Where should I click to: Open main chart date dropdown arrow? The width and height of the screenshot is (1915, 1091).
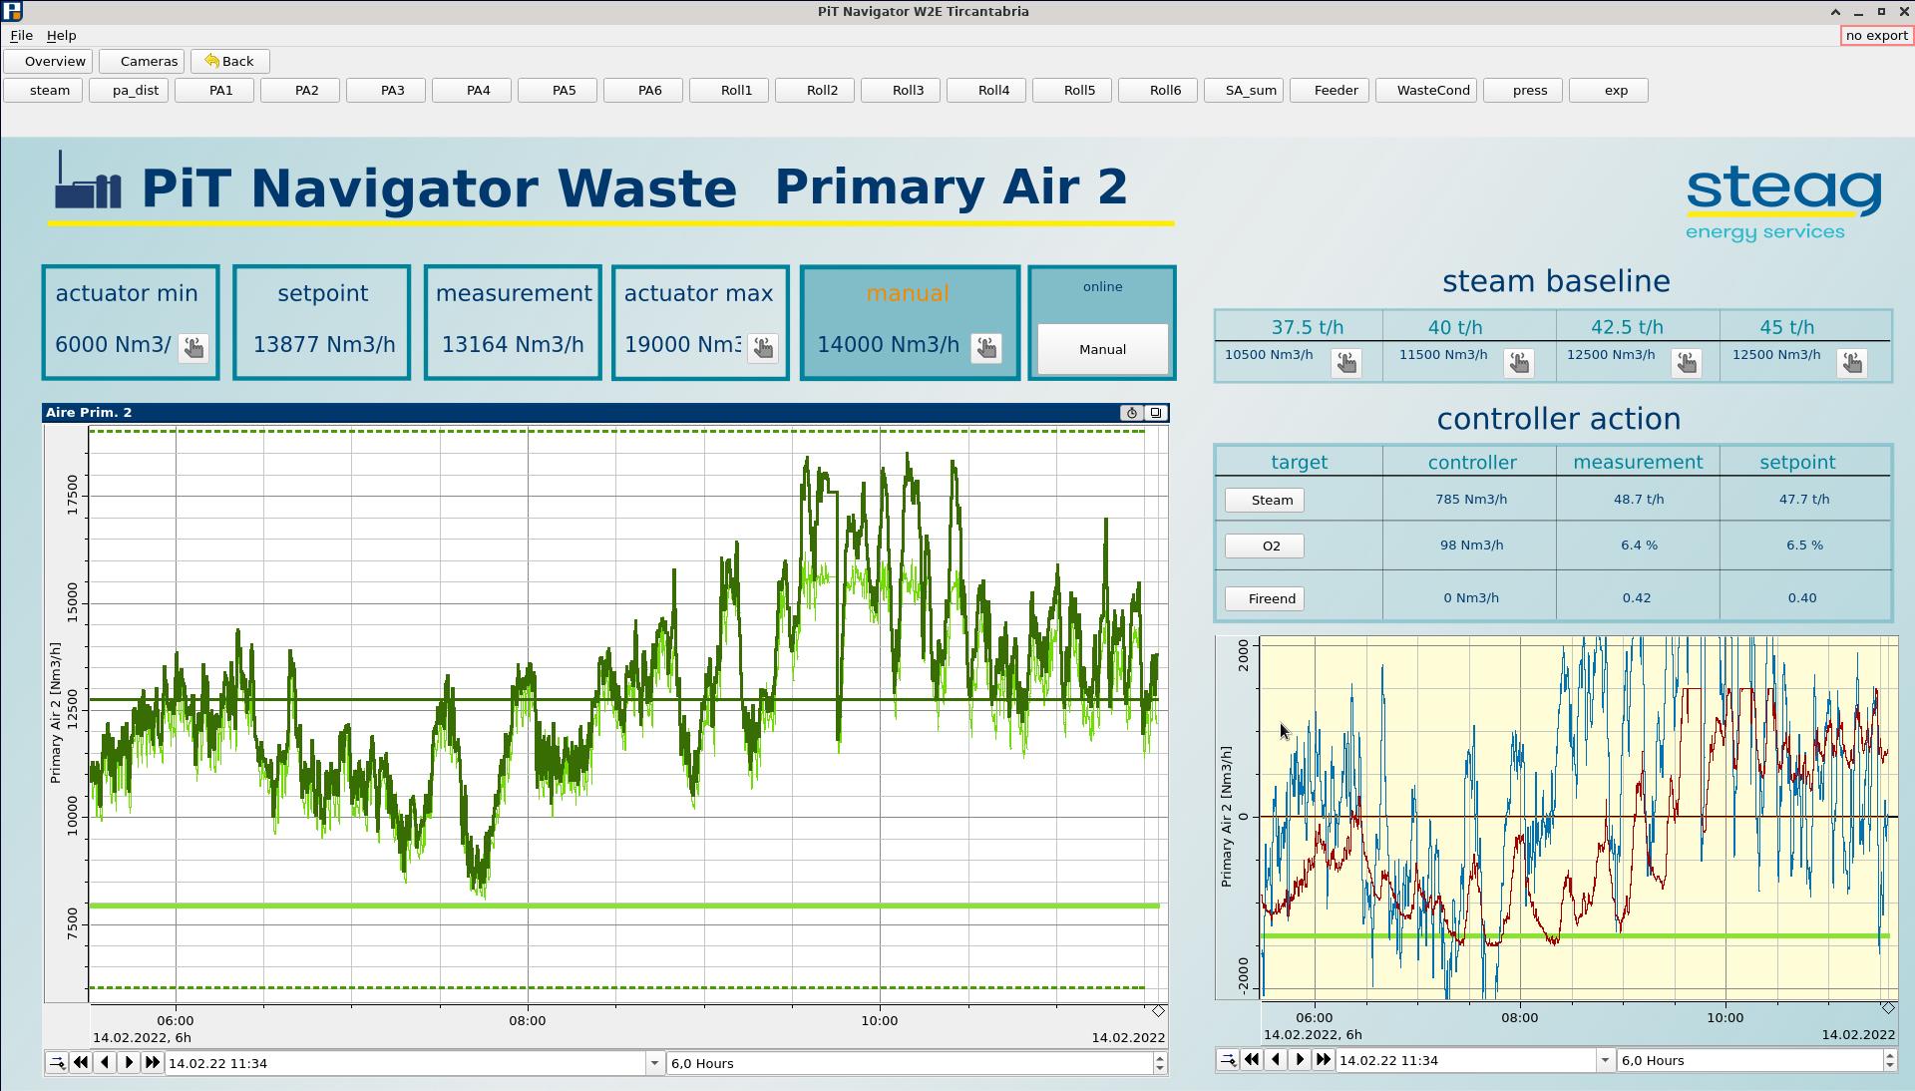(x=654, y=1063)
